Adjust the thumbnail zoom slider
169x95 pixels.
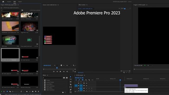16,92
